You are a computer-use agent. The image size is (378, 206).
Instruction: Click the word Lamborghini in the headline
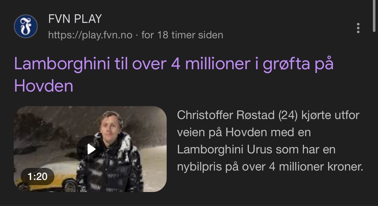tap(62, 64)
